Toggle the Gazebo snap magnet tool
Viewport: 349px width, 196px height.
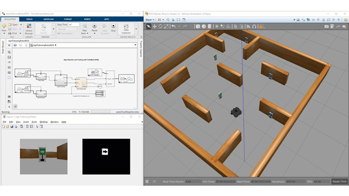254,27
